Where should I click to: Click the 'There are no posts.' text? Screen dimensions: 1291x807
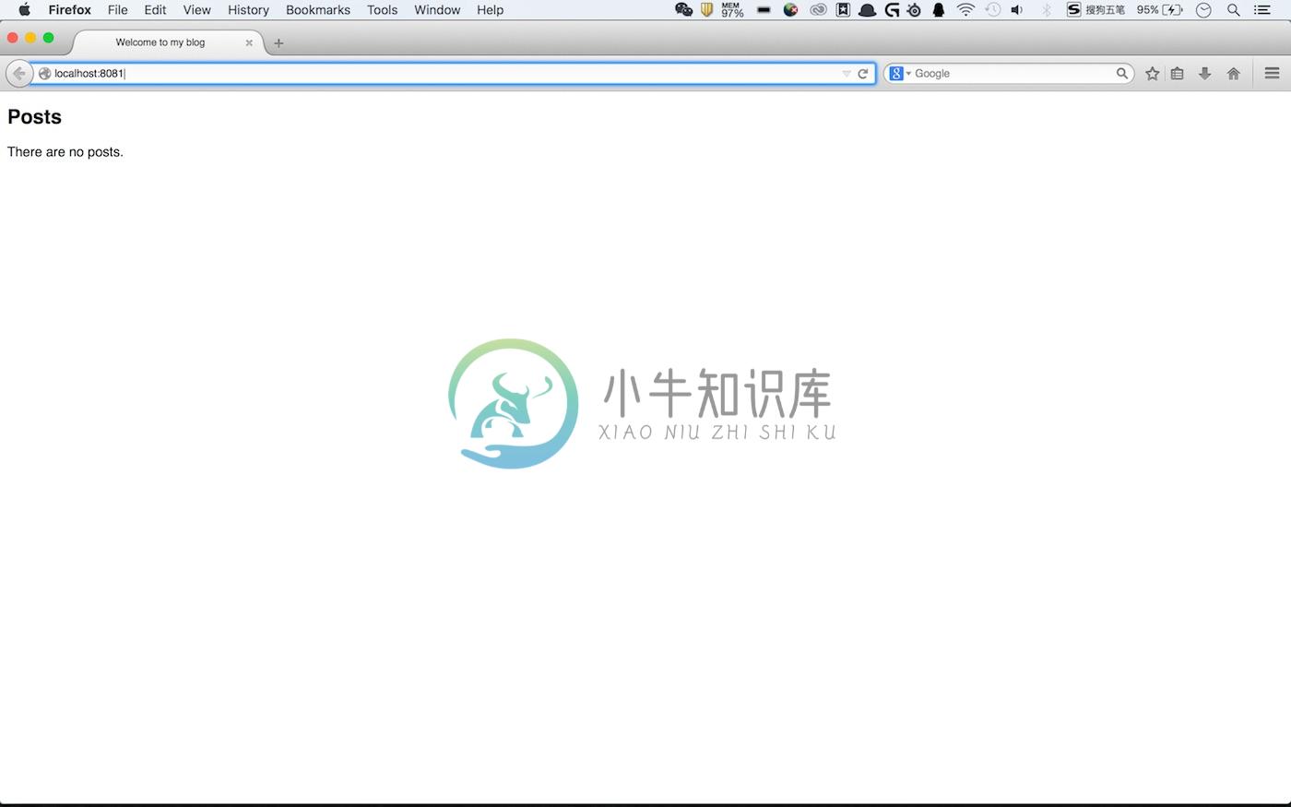(x=65, y=152)
